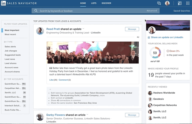Click Share an update on LinkedIn
The image size is (192, 124).
point(167,37)
